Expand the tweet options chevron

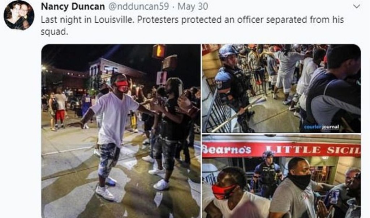click(356, 6)
